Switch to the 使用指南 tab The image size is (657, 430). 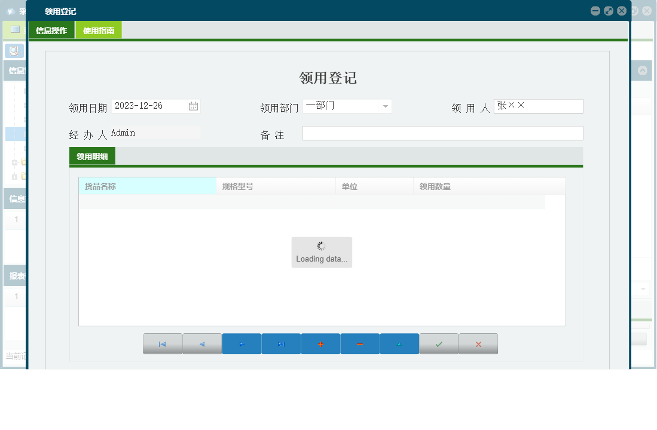click(x=98, y=29)
